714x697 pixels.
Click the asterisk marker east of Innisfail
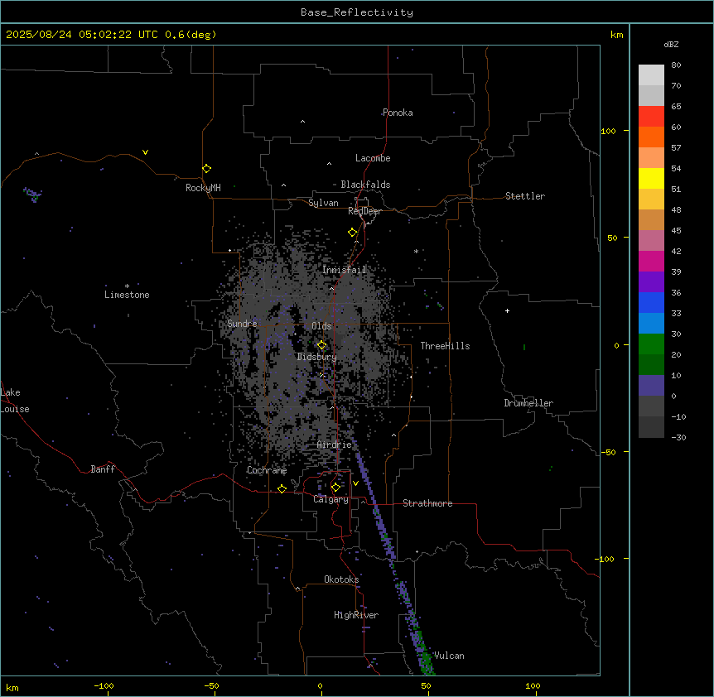tap(416, 251)
